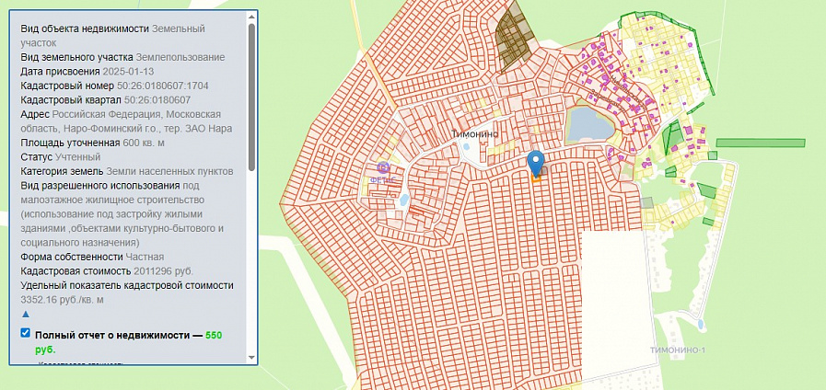
Task: Click the blue location pin marker
Action: click(536, 163)
